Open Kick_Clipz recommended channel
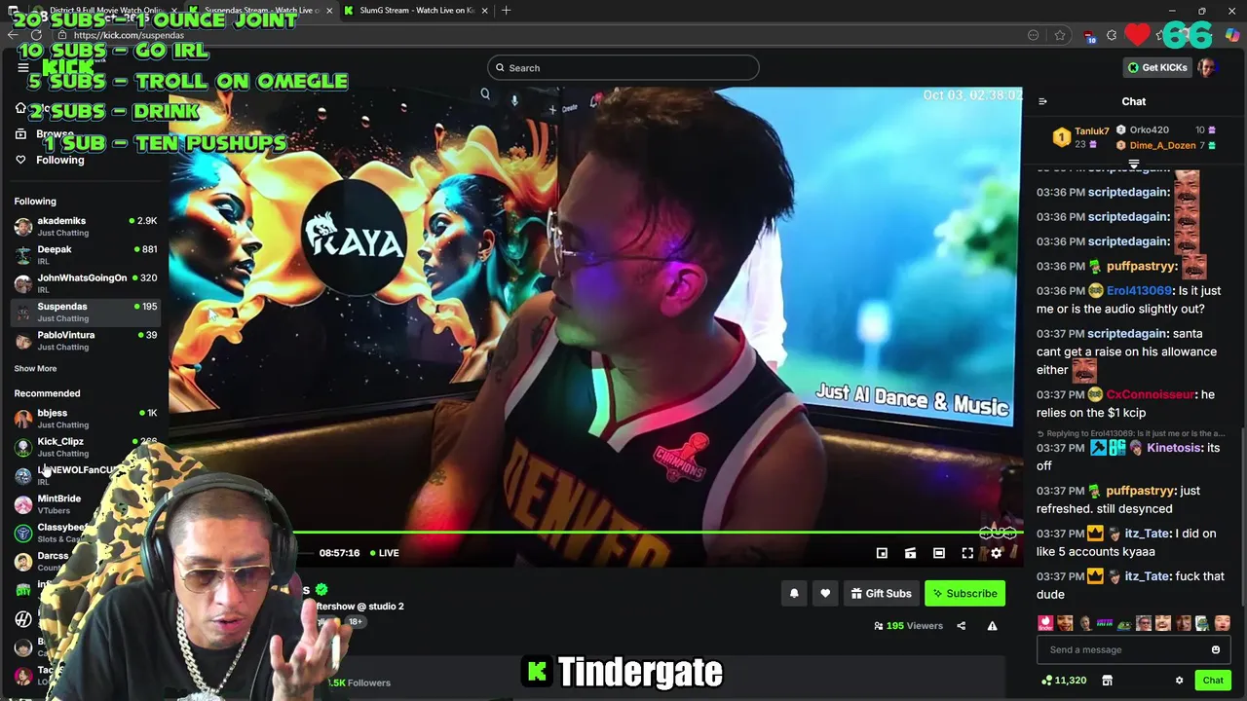This screenshot has height=701, width=1247. (x=86, y=447)
